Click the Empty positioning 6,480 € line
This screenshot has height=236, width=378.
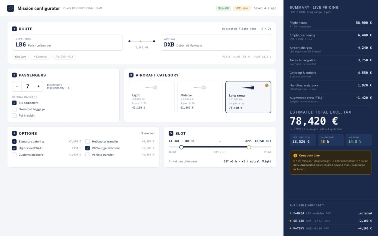pos(331,37)
